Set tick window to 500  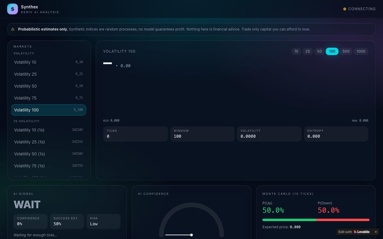pos(346,51)
